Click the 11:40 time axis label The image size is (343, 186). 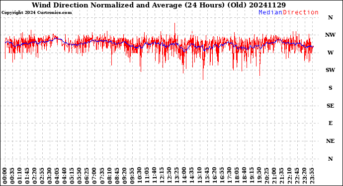pyautogui.click(x=155, y=176)
